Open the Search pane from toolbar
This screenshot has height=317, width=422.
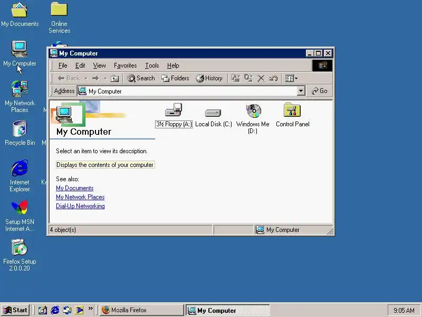141,78
